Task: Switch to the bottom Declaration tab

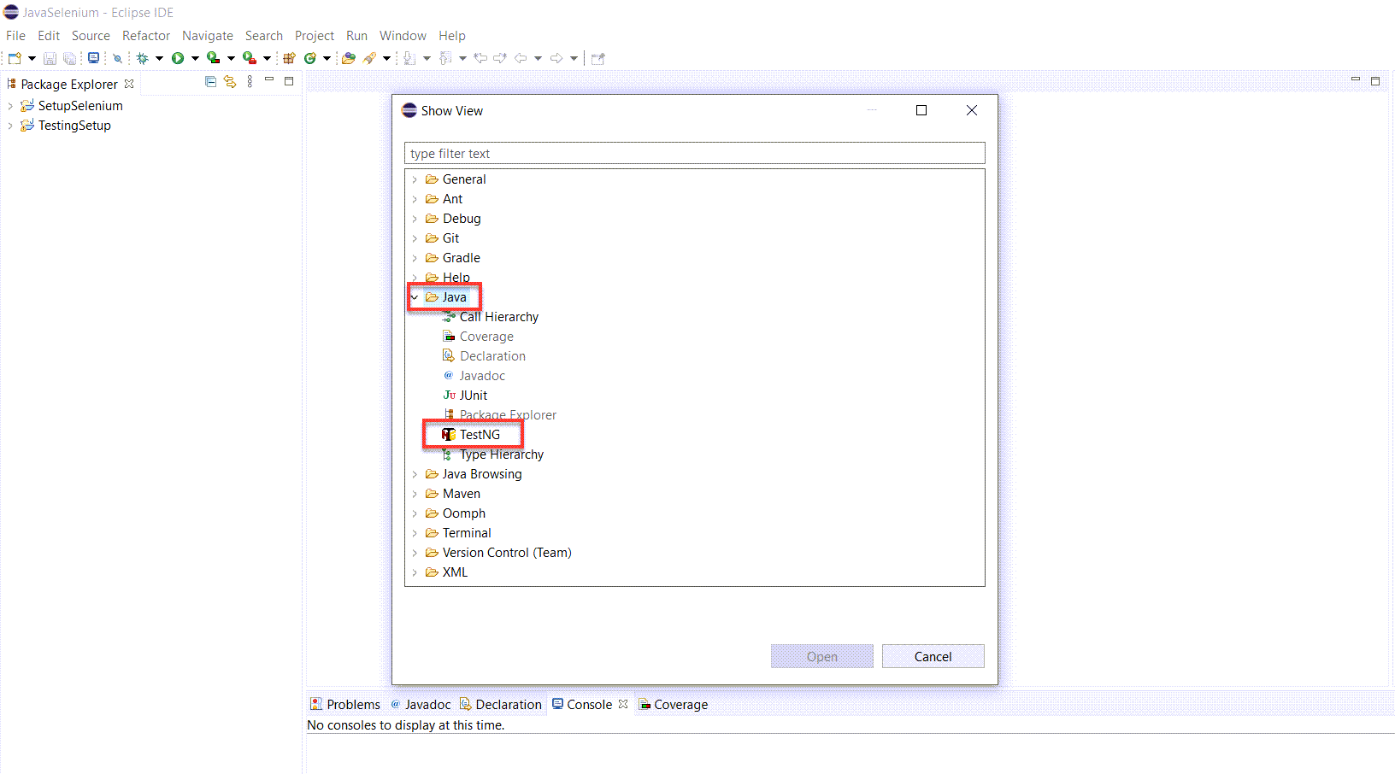Action: [x=501, y=705]
